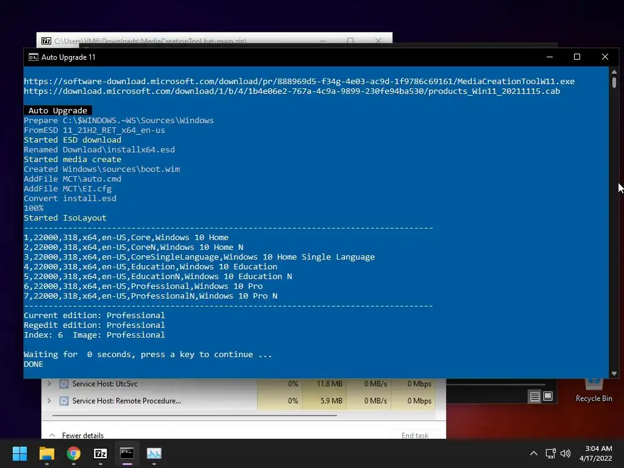Image resolution: width=624 pixels, height=468 pixels.
Task: Click the line 'Started IsoLayout'
Action: point(65,218)
